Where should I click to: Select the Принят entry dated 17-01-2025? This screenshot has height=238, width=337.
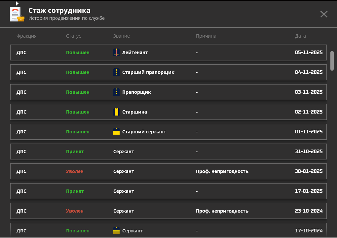point(75,191)
